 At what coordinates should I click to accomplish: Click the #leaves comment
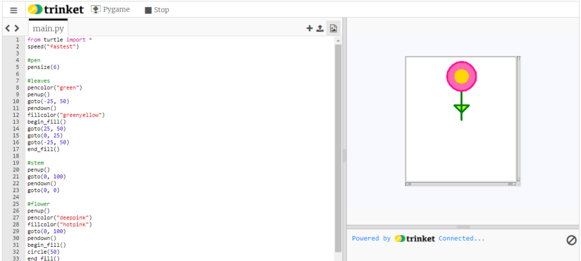point(39,80)
